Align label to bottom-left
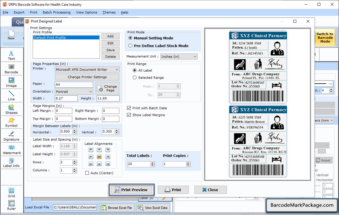The image size is (339, 215). click(x=91, y=164)
